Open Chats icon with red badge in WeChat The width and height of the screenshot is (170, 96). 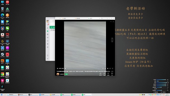coord(48,25)
